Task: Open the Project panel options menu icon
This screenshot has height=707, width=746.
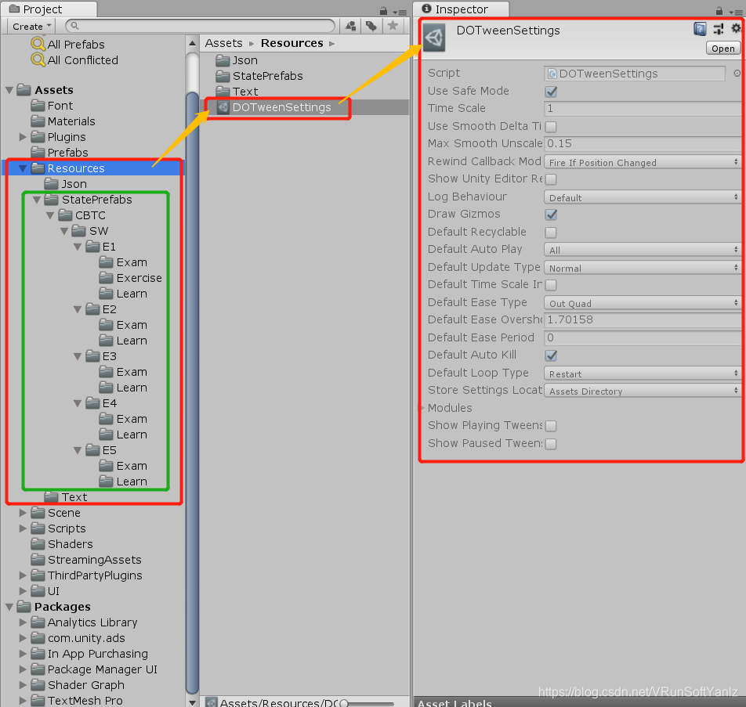Action: (400, 12)
